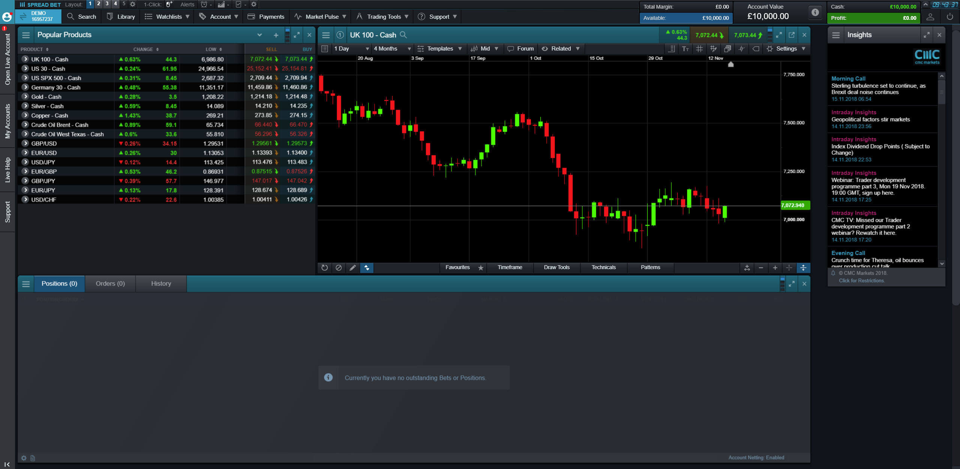Open the Alerts settings gear icon
This screenshot has width=960, height=469.
(254, 4)
